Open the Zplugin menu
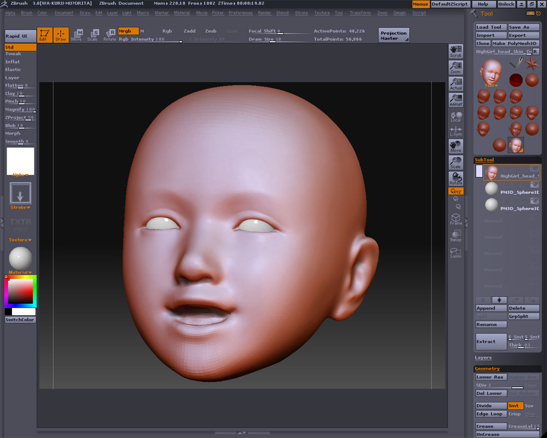Viewport: 547px width, 438px height. 399,13
